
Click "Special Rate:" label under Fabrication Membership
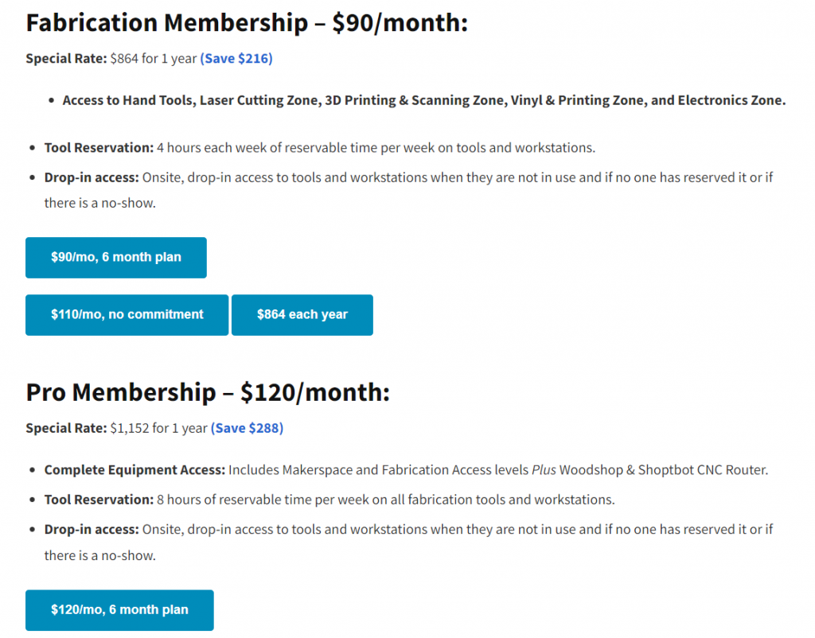pos(66,59)
